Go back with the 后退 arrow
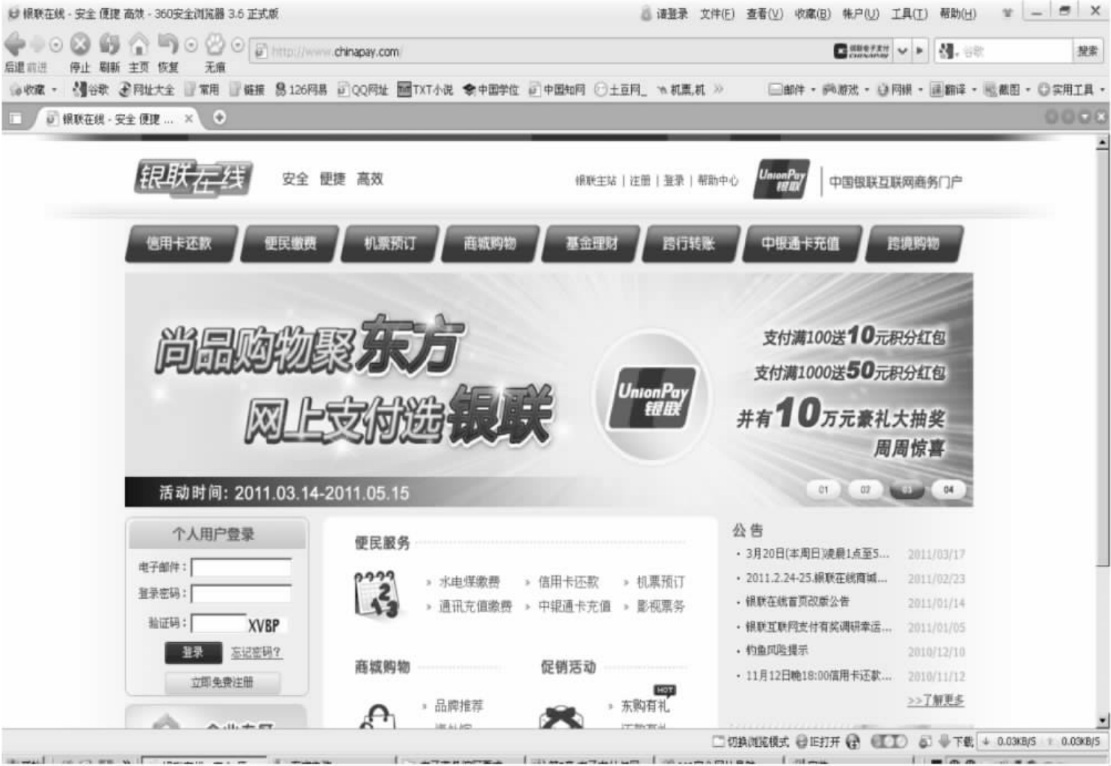Image resolution: width=1111 pixels, height=766 pixels. coord(15,44)
